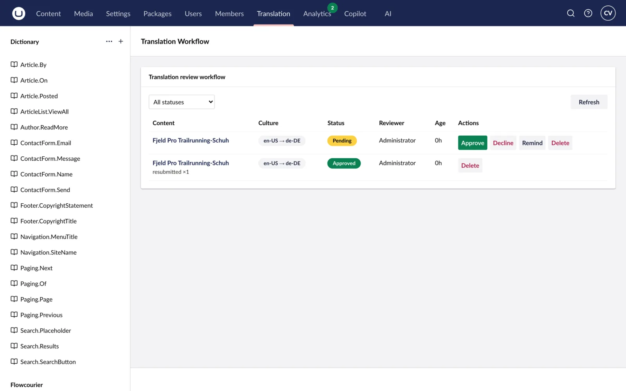Screen dimensions: 626x391
Task: Click the ContactForm.Email book icon
Action: pyautogui.click(x=14, y=143)
